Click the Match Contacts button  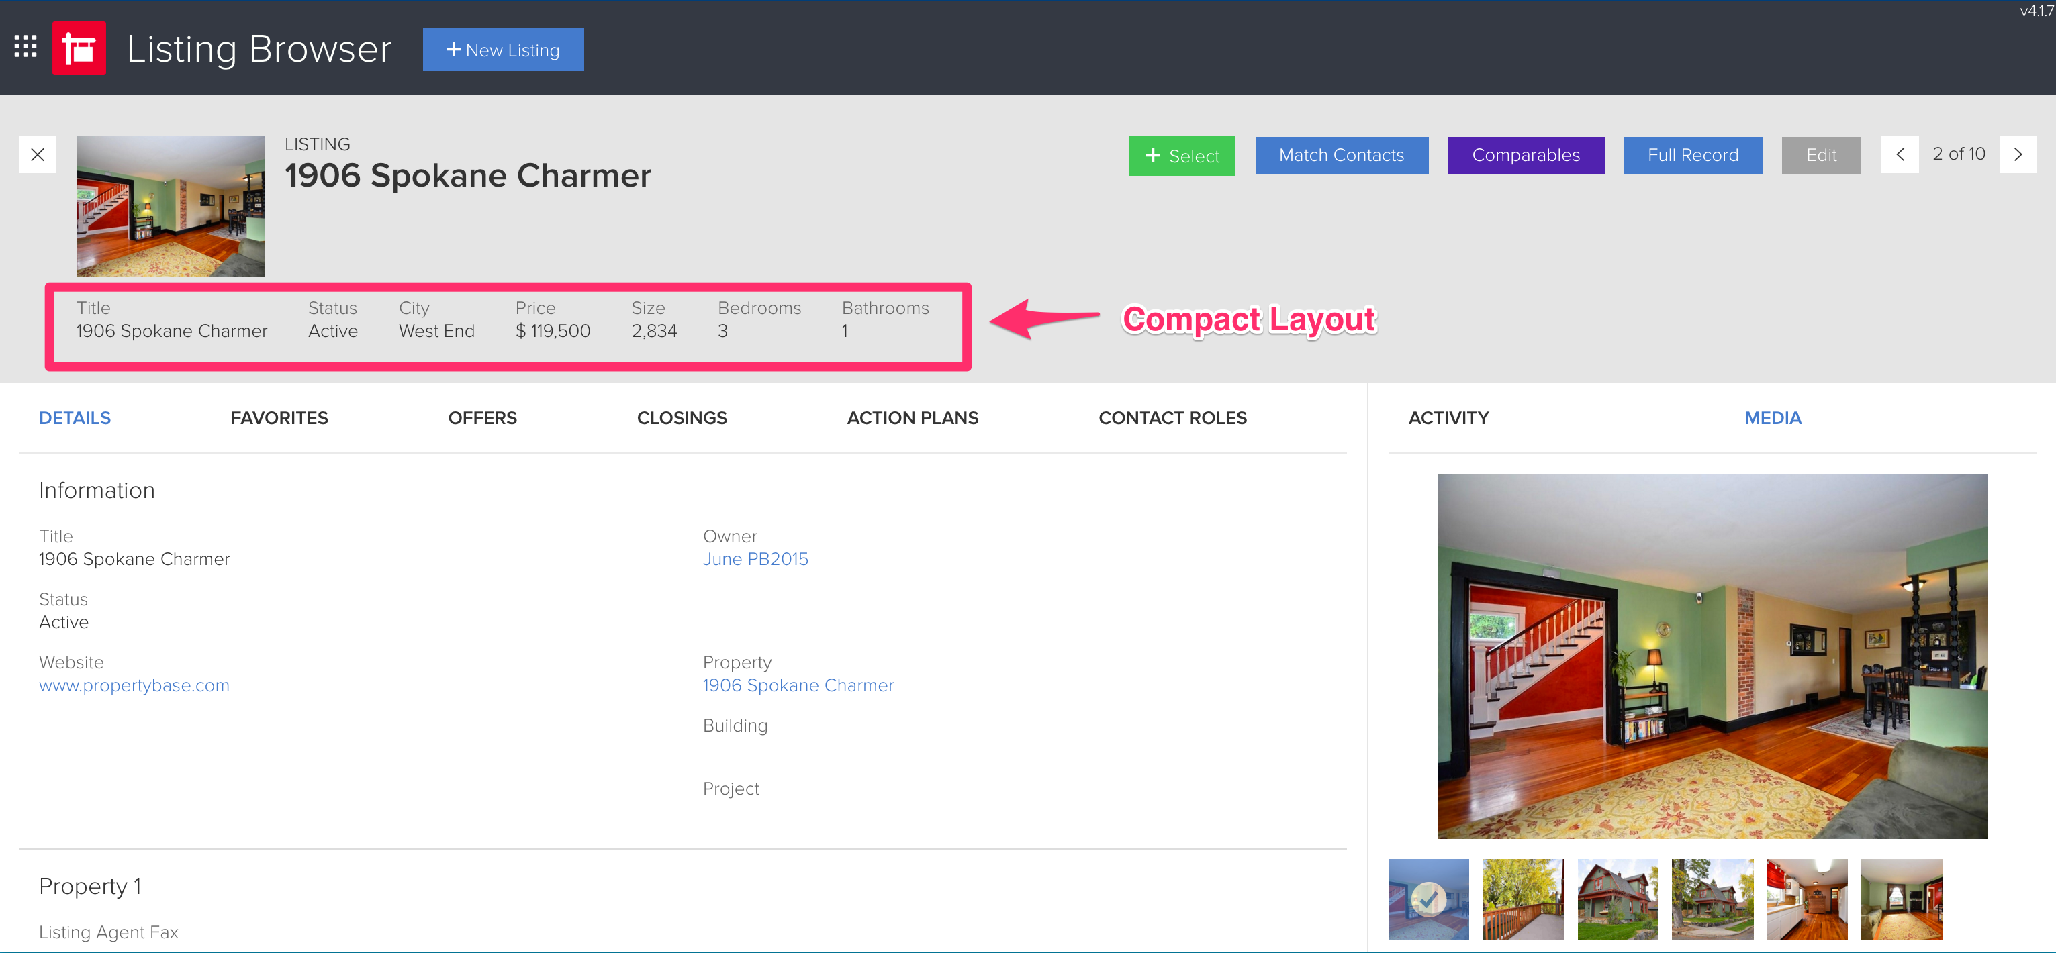point(1342,155)
